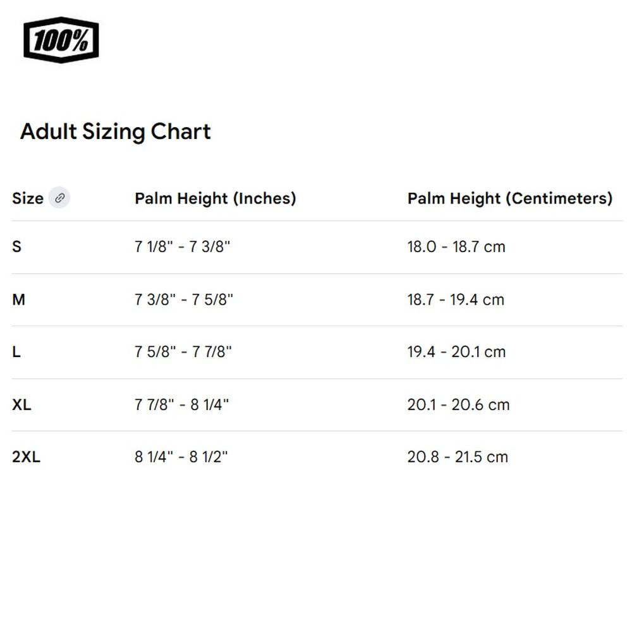632x632 pixels.
Task: Click the 100% brand logo
Action: [61, 40]
